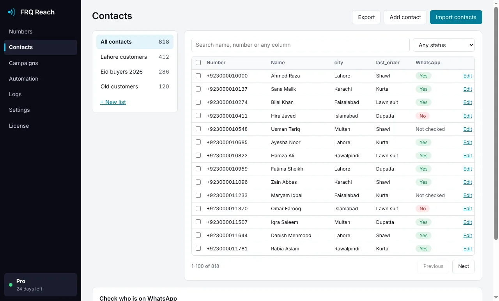Edit the Bilal Khan contact
499x301 pixels.
[467, 102]
